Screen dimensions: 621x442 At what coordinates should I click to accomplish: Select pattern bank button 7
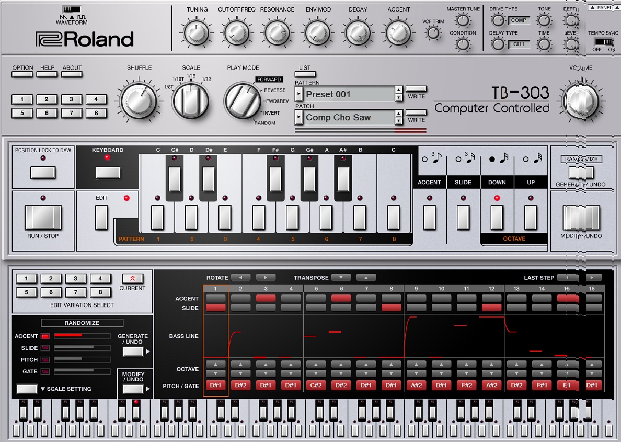click(x=71, y=113)
